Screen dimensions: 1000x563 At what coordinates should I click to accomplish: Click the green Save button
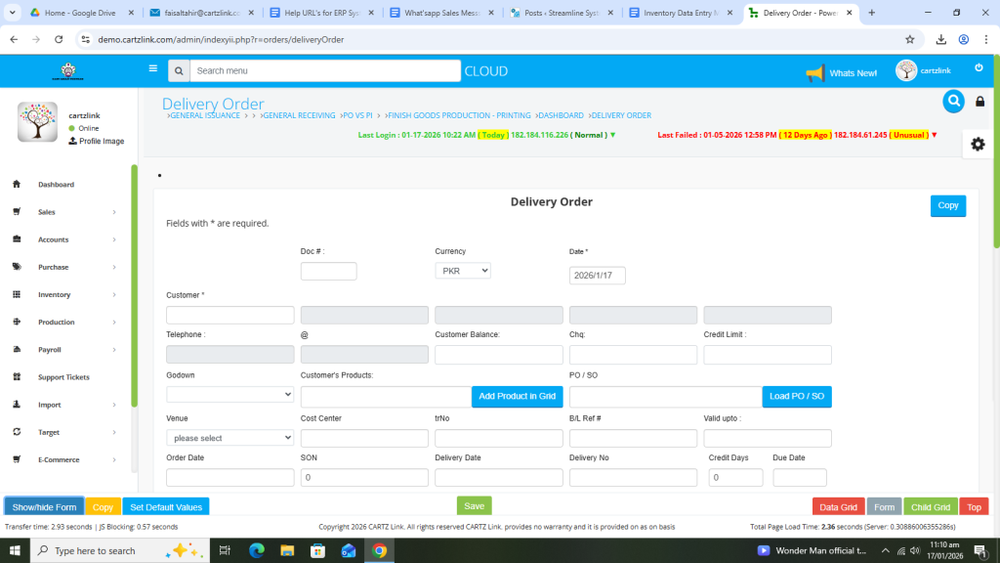pyautogui.click(x=474, y=506)
